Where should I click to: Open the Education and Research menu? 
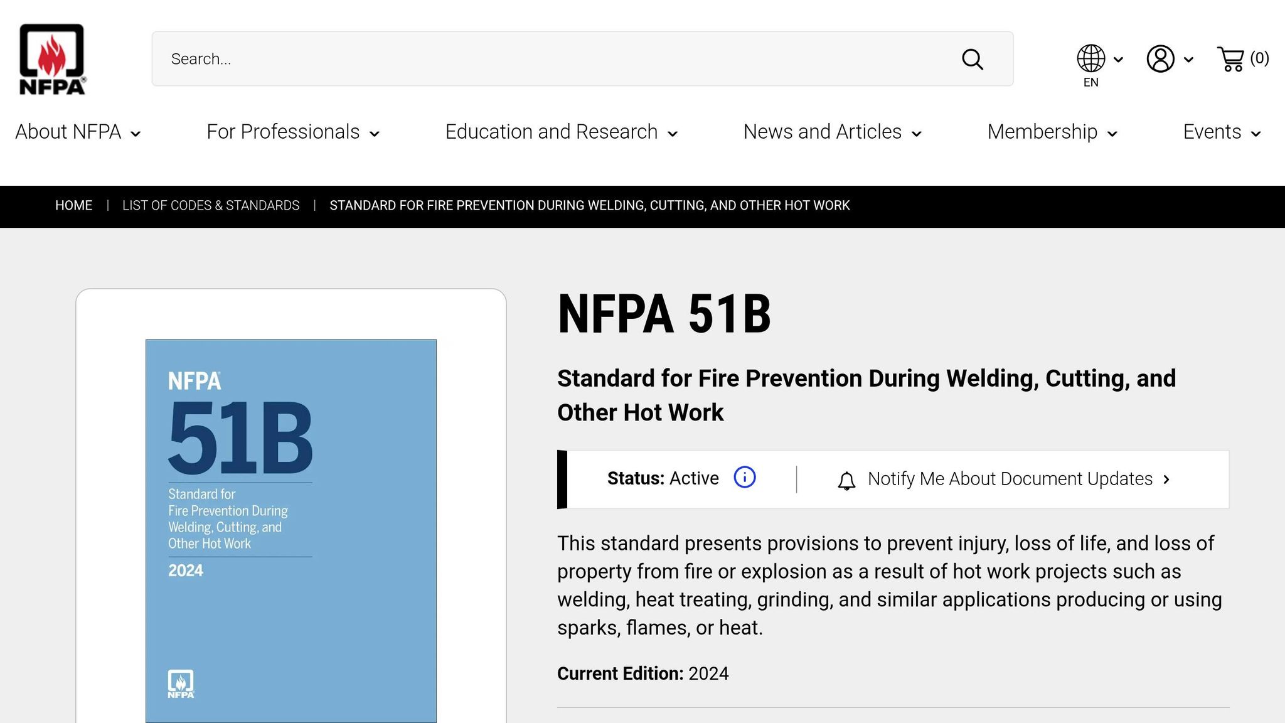[x=552, y=132]
